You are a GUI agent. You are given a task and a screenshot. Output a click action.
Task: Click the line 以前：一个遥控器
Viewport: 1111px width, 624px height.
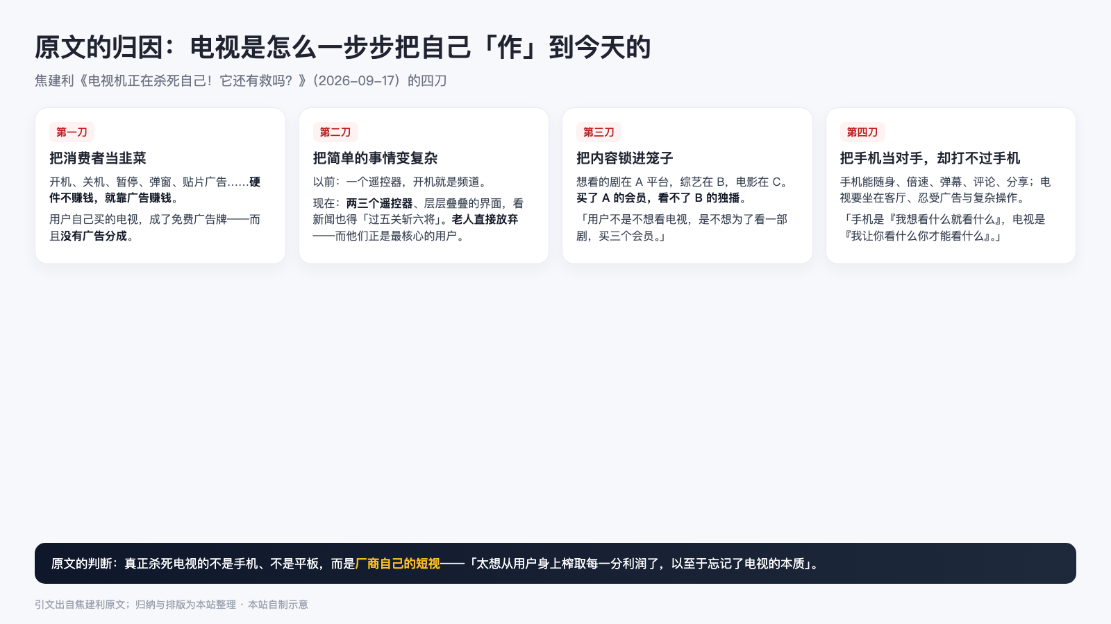coord(401,182)
